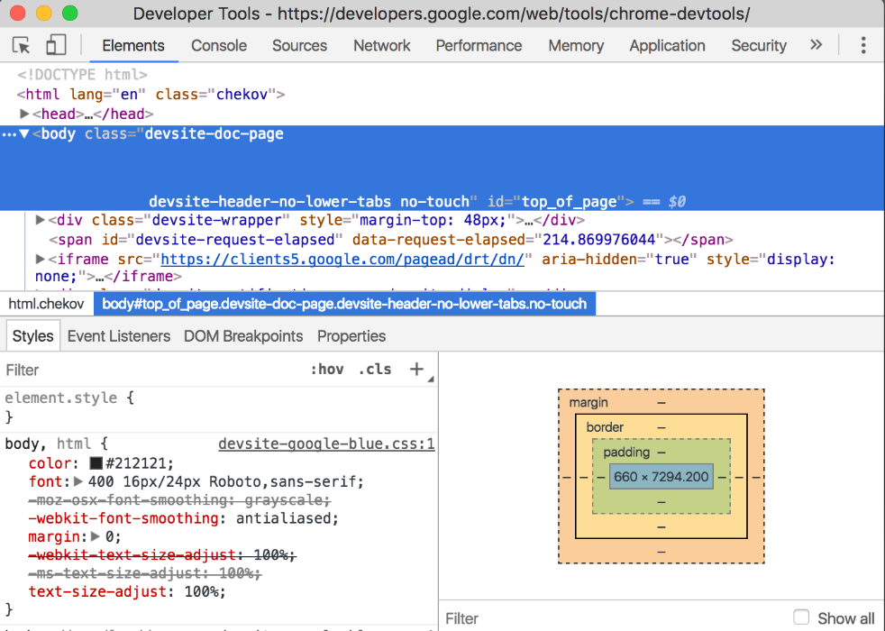885x631 pixels.
Task: Select html.chekov breadcrumb
Action: 46,304
